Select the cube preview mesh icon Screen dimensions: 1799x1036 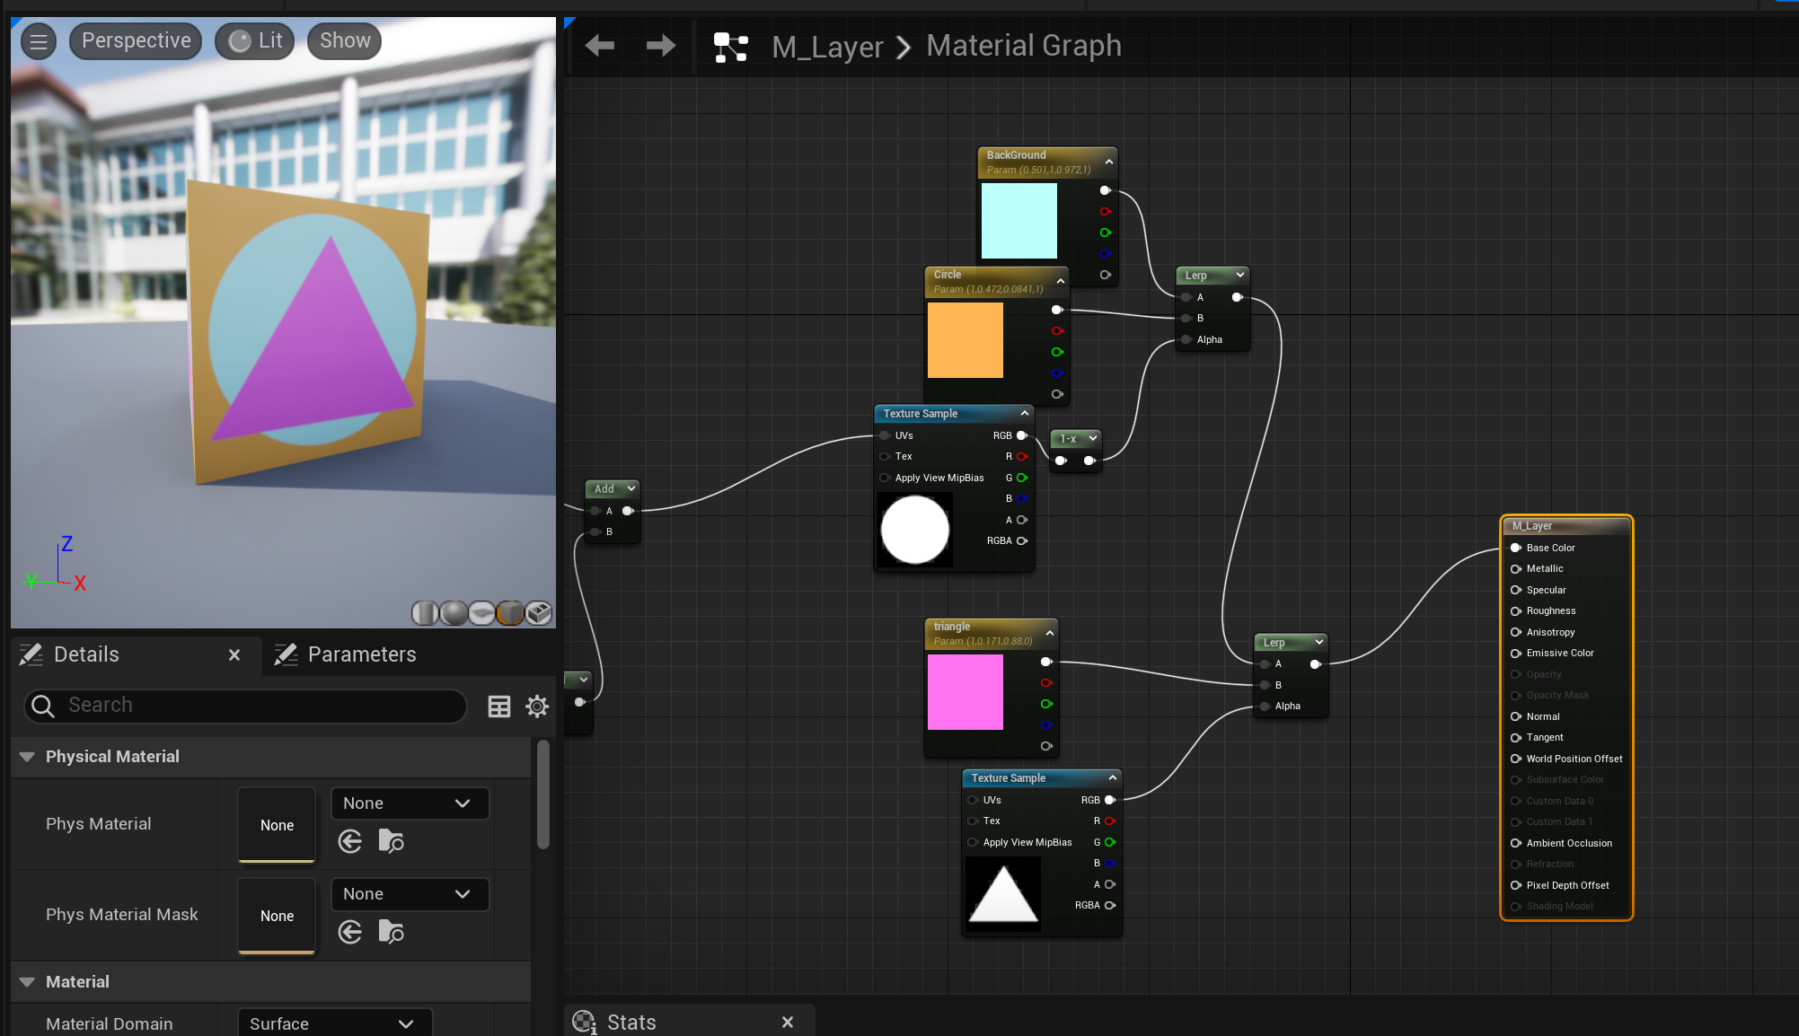[x=510, y=612]
